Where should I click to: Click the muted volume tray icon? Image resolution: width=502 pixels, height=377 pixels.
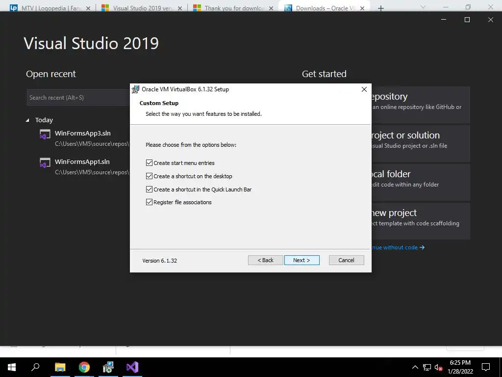pyautogui.click(x=438, y=367)
